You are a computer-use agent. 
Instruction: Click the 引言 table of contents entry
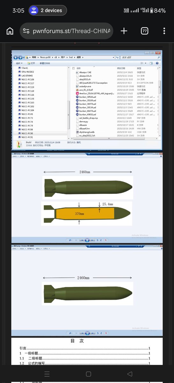(x=84, y=349)
